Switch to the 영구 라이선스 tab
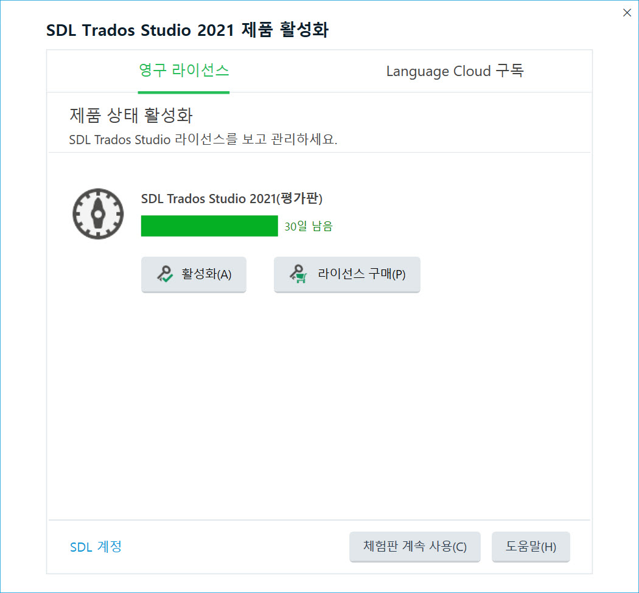The image size is (639, 593). [x=184, y=71]
